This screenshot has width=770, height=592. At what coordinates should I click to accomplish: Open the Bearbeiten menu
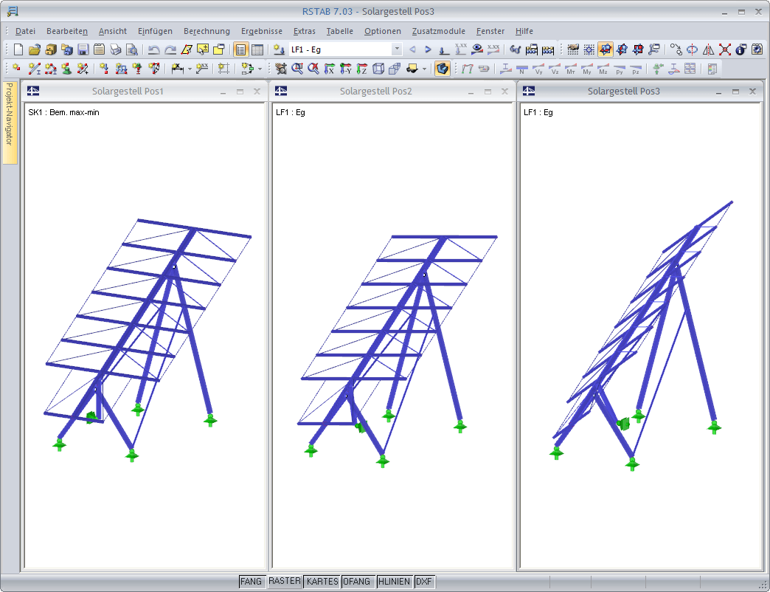pyautogui.click(x=67, y=31)
